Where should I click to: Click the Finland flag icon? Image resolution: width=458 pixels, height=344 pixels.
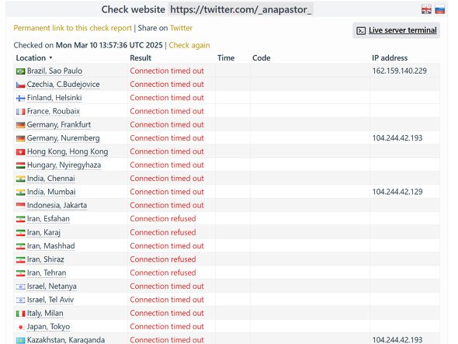pos(20,98)
